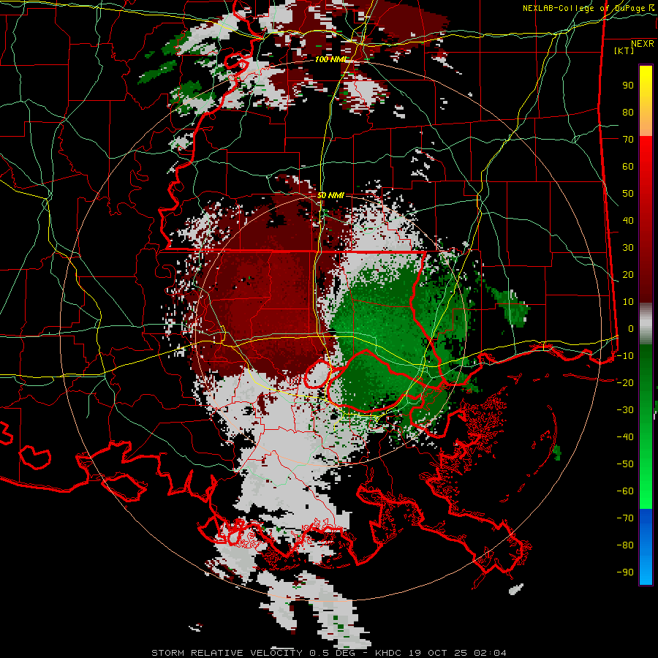658x658 pixels.
Task: Pick the gray zero-velocity segment of color bar
Action: 646,324
